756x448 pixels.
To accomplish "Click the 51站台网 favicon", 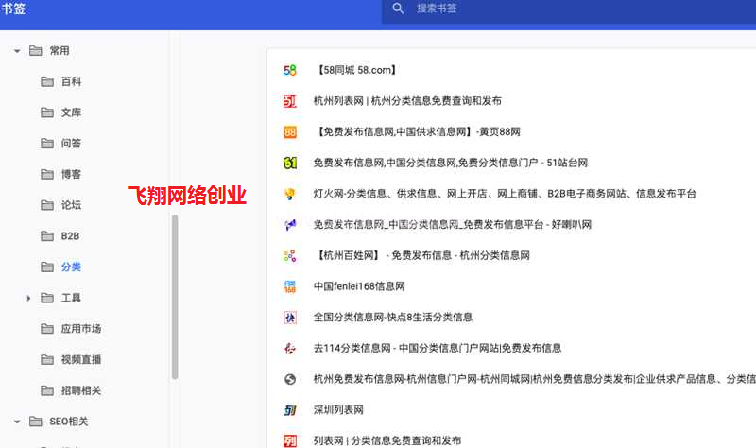I will [290, 163].
